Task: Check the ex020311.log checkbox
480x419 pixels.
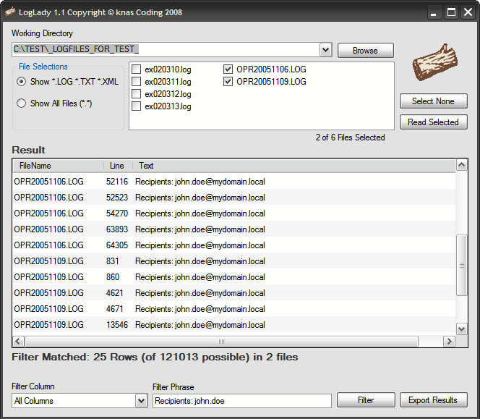Action: 136,82
